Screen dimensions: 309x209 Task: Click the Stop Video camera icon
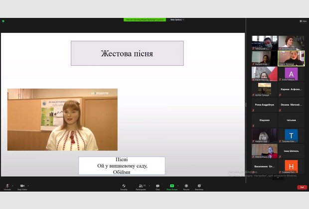click(22, 186)
